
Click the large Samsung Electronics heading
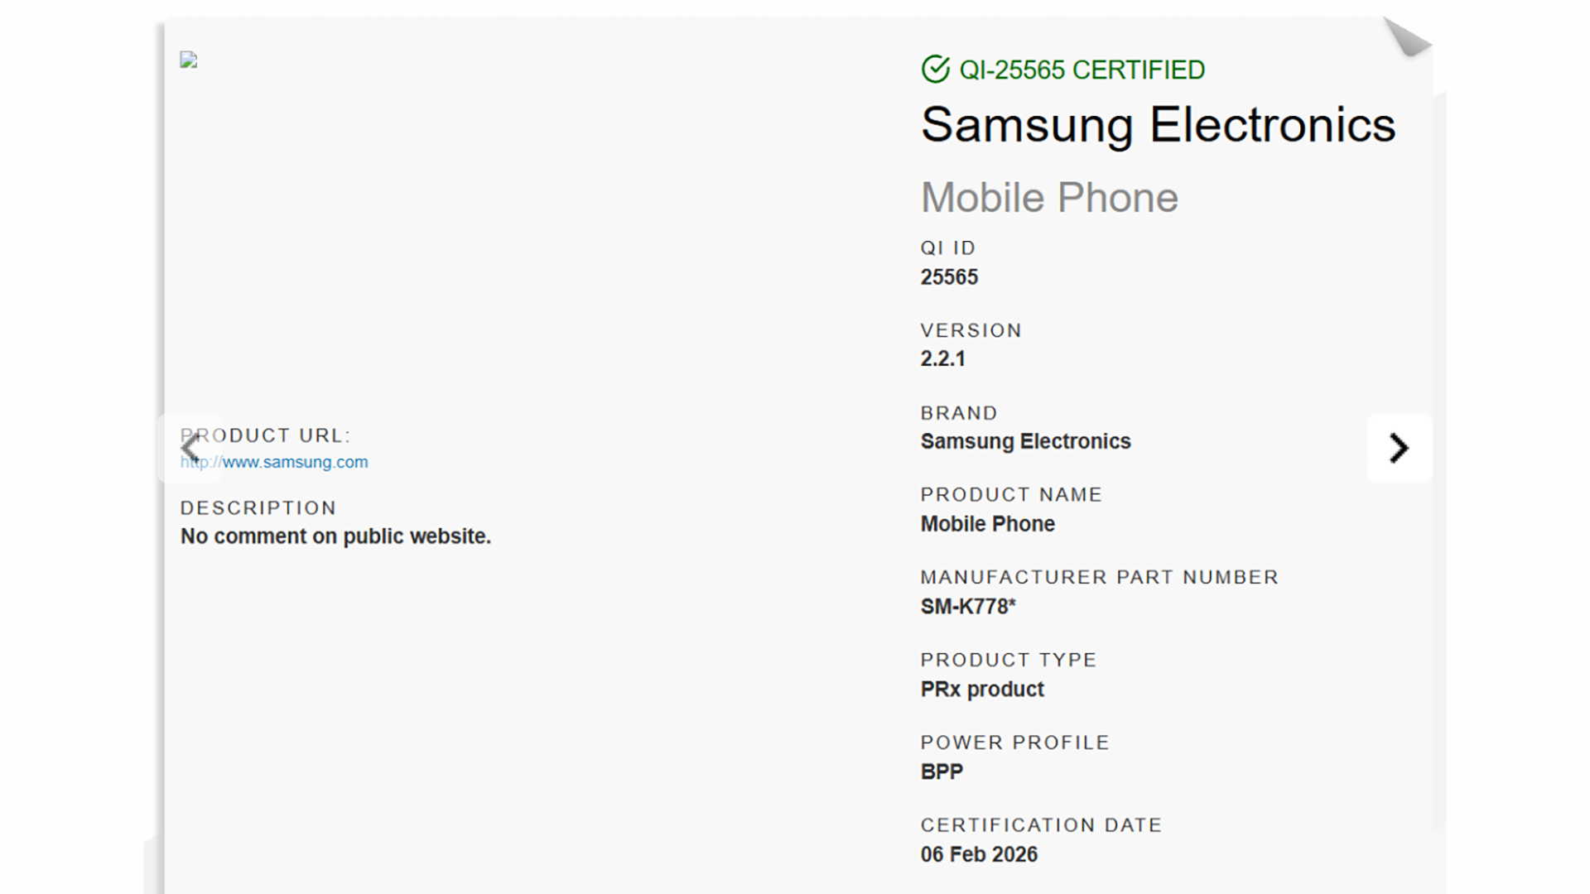[1158, 125]
